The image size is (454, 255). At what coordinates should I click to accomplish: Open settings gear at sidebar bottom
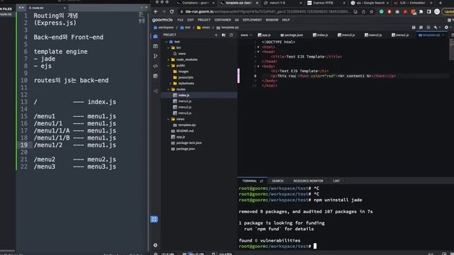pyautogui.click(x=155, y=245)
